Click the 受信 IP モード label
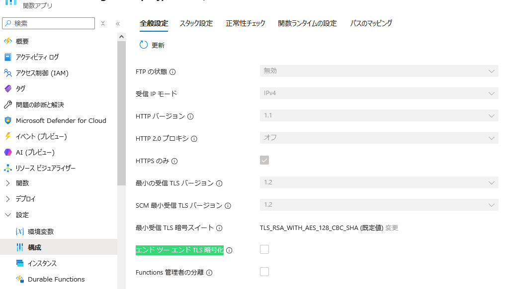Viewport: 508px width, 289px height. click(x=156, y=94)
